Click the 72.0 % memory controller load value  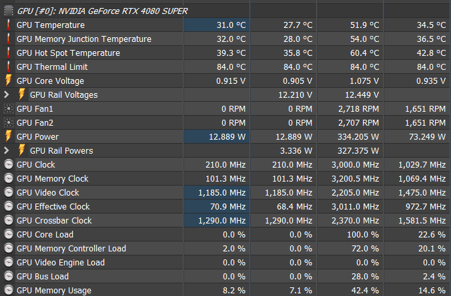tap(365, 249)
